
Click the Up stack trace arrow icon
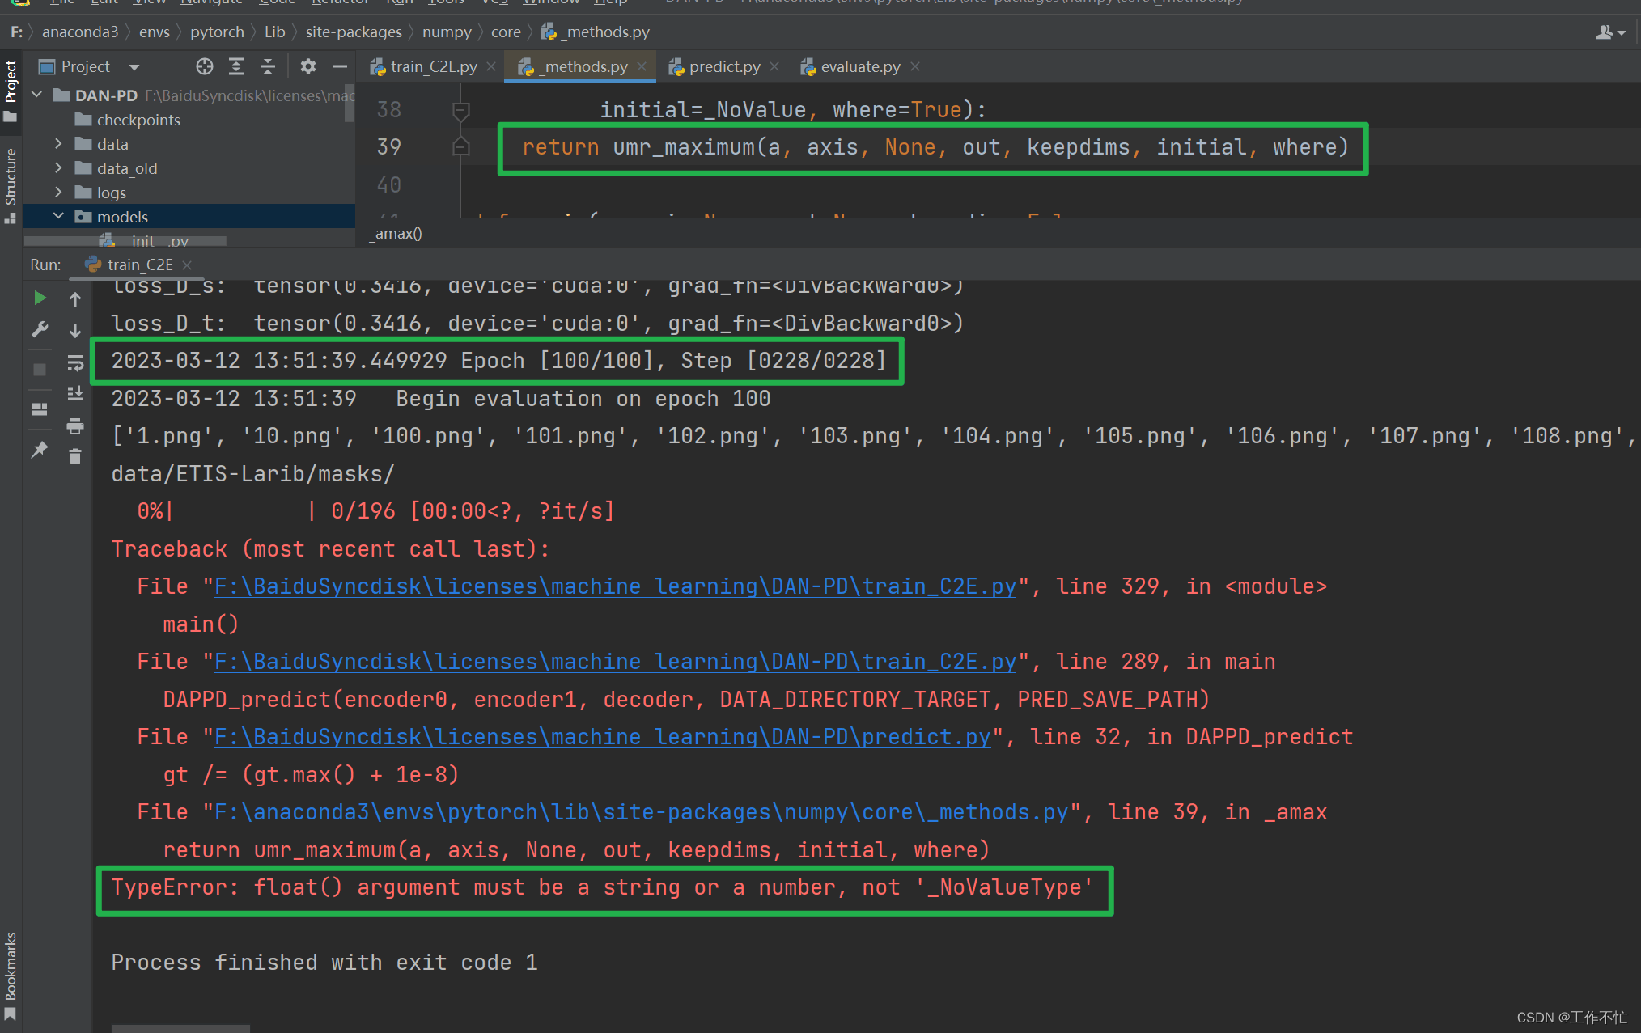(x=75, y=299)
